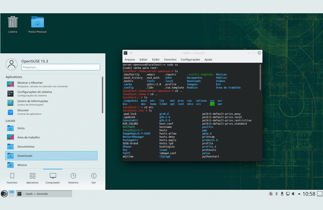This screenshot has width=323, height=210.
Task: Select Downloads in the Locais list
Action: (51, 156)
